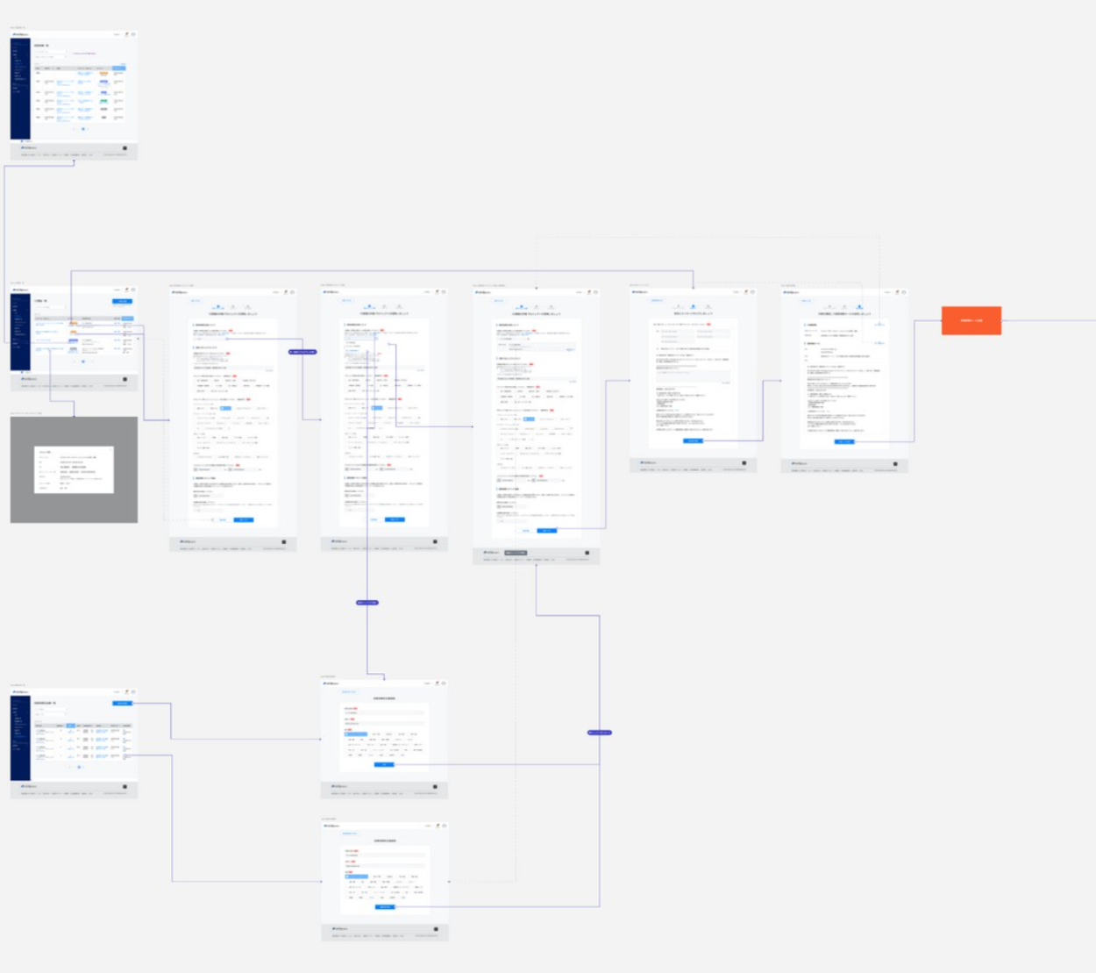Click the black square footer icon in topmost list frame
The width and height of the screenshot is (1096, 973).
tap(125, 148)
